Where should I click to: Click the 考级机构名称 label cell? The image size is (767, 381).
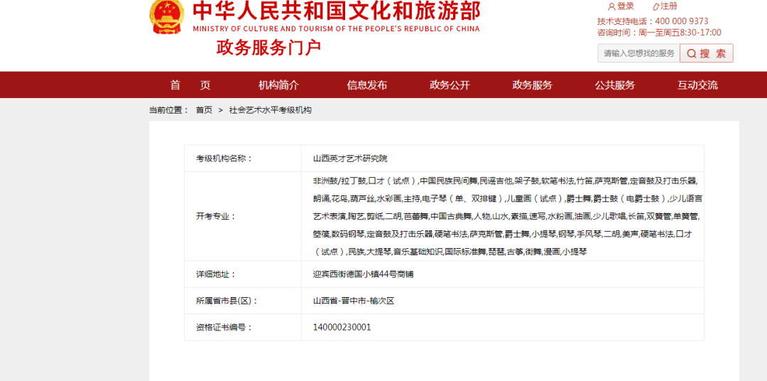[x=243, y=159]
